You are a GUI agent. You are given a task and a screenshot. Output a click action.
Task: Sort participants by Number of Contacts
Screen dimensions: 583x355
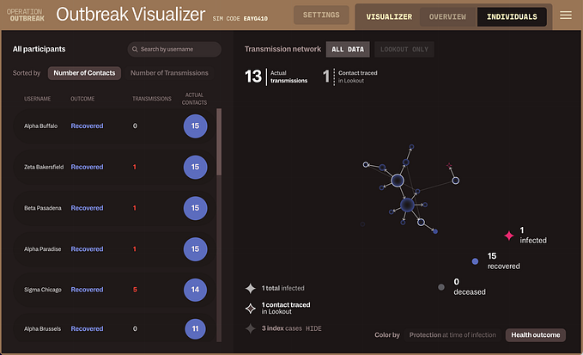click(84, 73)
